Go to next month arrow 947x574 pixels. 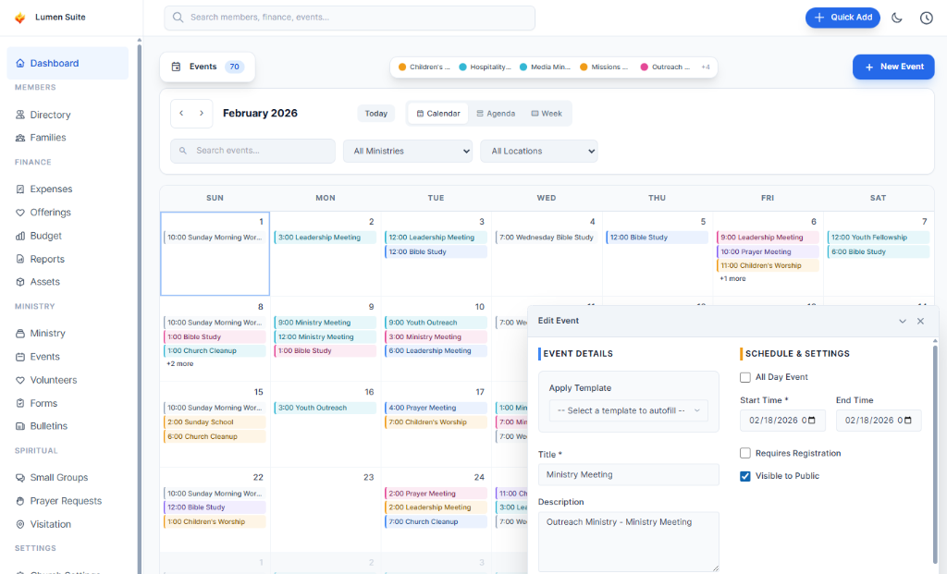[202, 114]
